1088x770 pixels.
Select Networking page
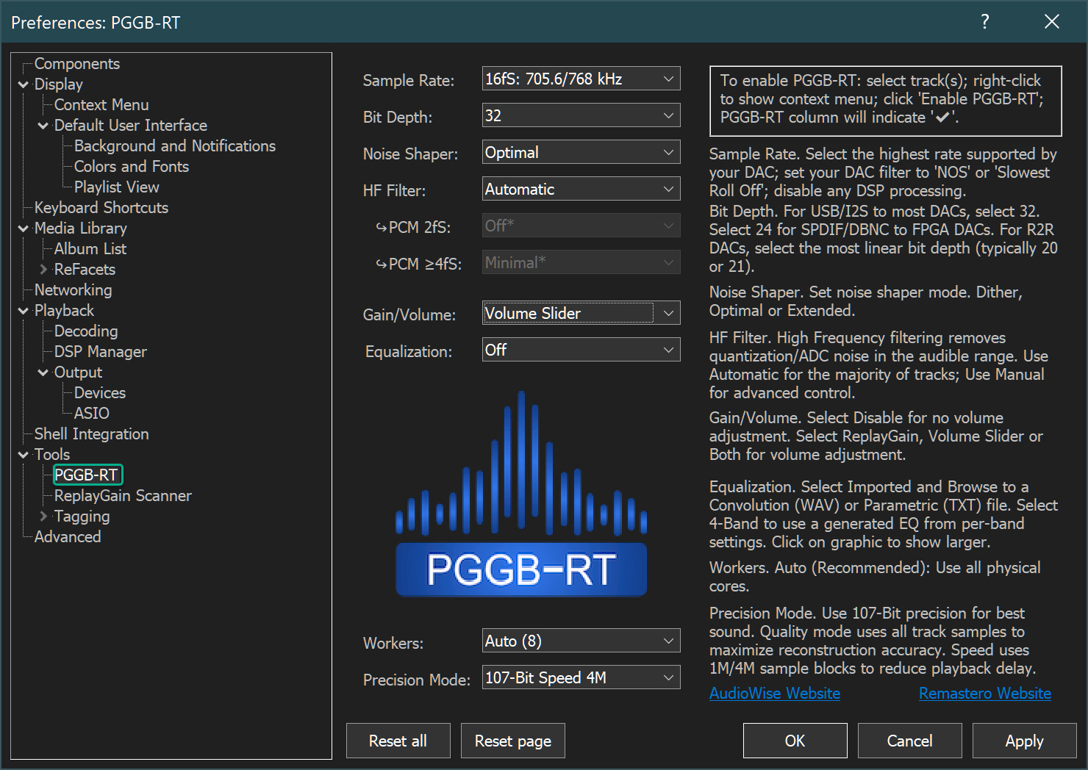(x=74, y=290)
